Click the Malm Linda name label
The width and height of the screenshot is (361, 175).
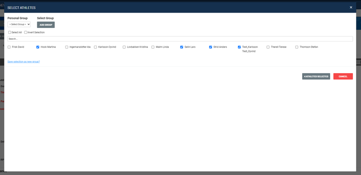162,47
